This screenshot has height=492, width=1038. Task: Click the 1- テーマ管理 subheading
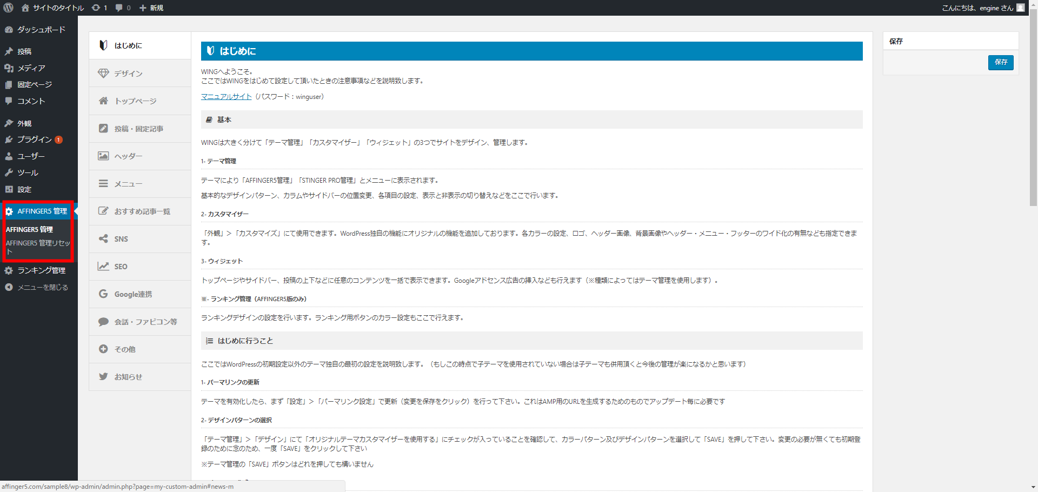tap(218, 161)
